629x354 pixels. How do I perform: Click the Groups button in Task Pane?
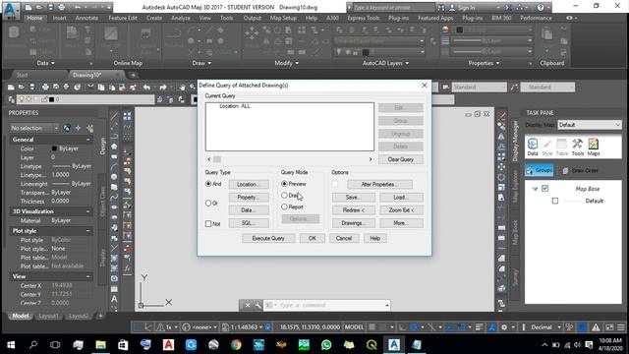tap(540, 170)
